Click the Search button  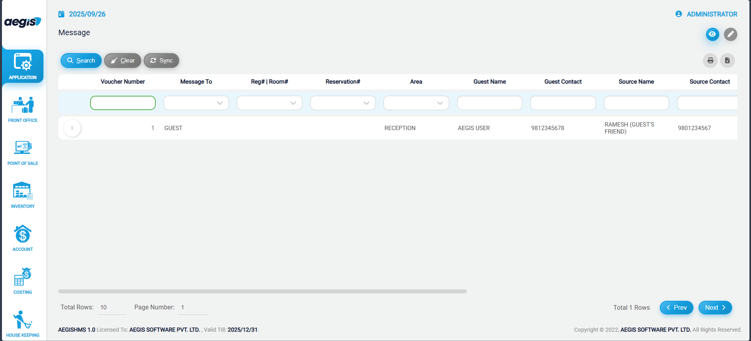click(81, 61)
